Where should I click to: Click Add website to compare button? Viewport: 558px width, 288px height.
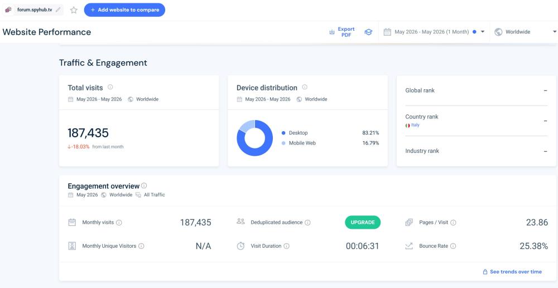(x=124, y=10)
